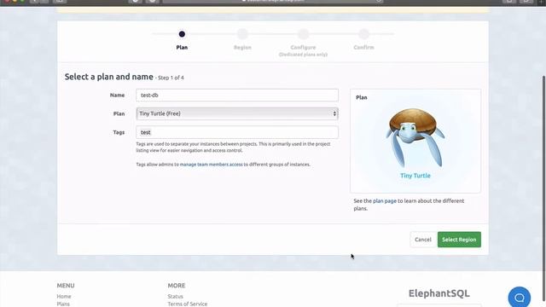Click the Plan step label
The image size is (546, 307).
(x=182, y=48)
